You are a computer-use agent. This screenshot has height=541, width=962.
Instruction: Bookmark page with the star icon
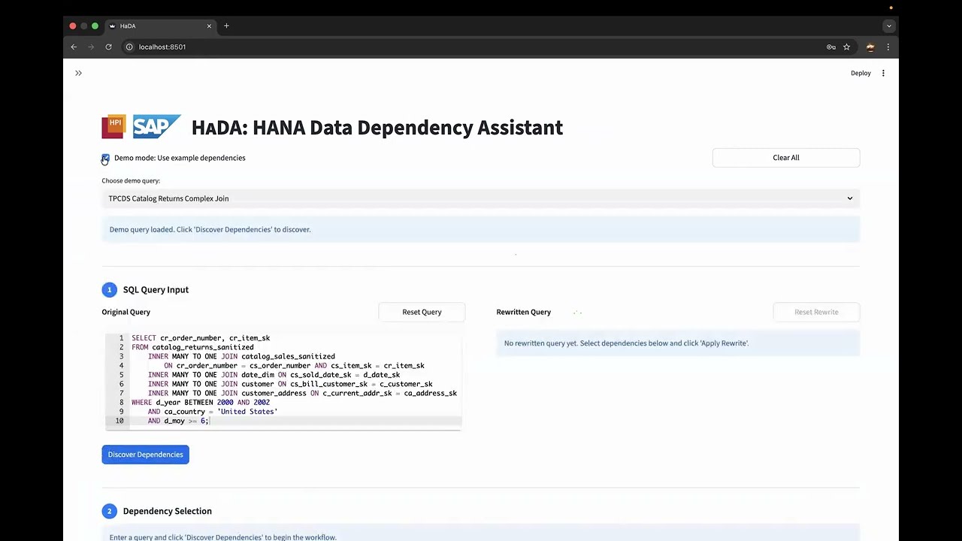click(x=846, y=47)
